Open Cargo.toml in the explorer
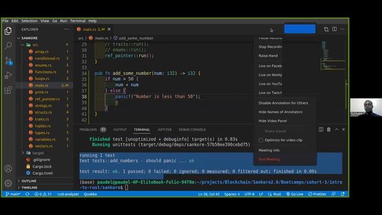Image resolution: width=382 pixels, height=215 pixels. point(42,173)
